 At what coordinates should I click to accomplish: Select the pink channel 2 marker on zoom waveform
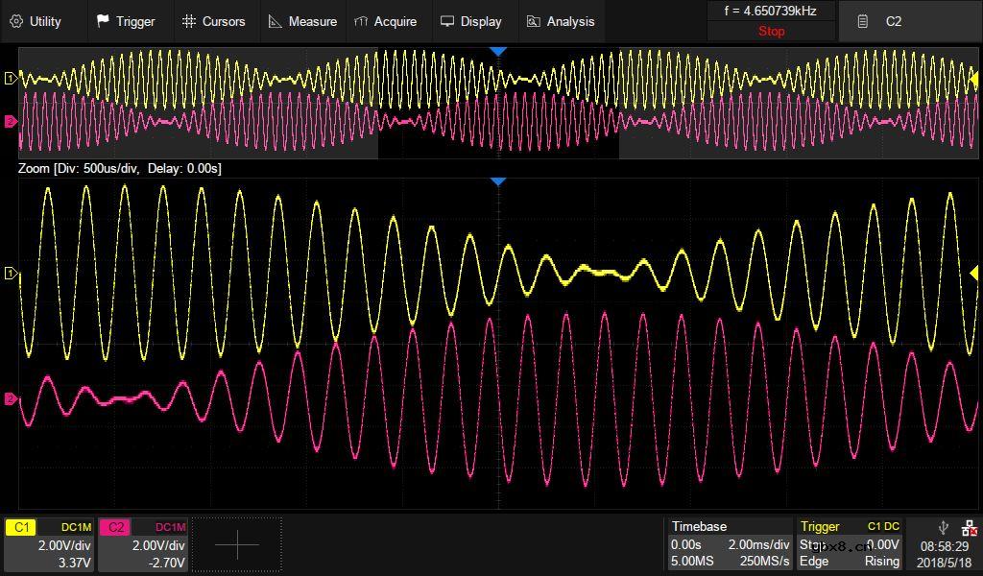[12, 398]
